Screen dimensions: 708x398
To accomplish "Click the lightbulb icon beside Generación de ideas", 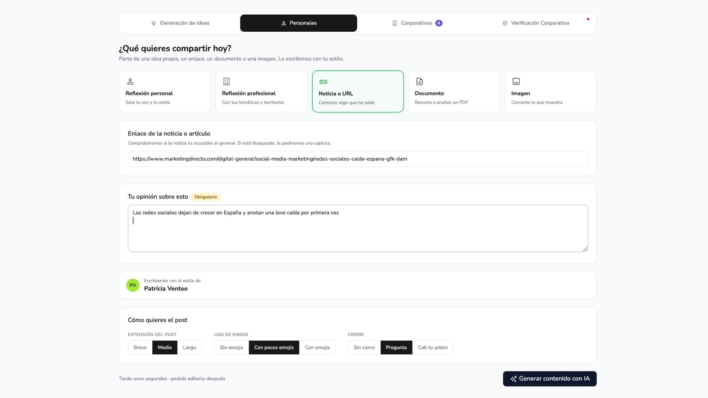I will coord(154,23).
